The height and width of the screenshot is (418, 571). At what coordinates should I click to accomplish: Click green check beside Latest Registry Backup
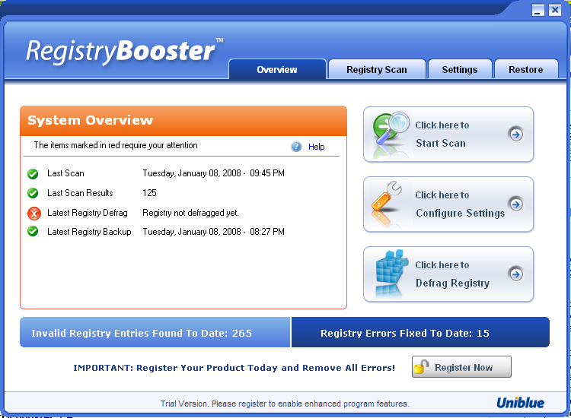point(33,231)
